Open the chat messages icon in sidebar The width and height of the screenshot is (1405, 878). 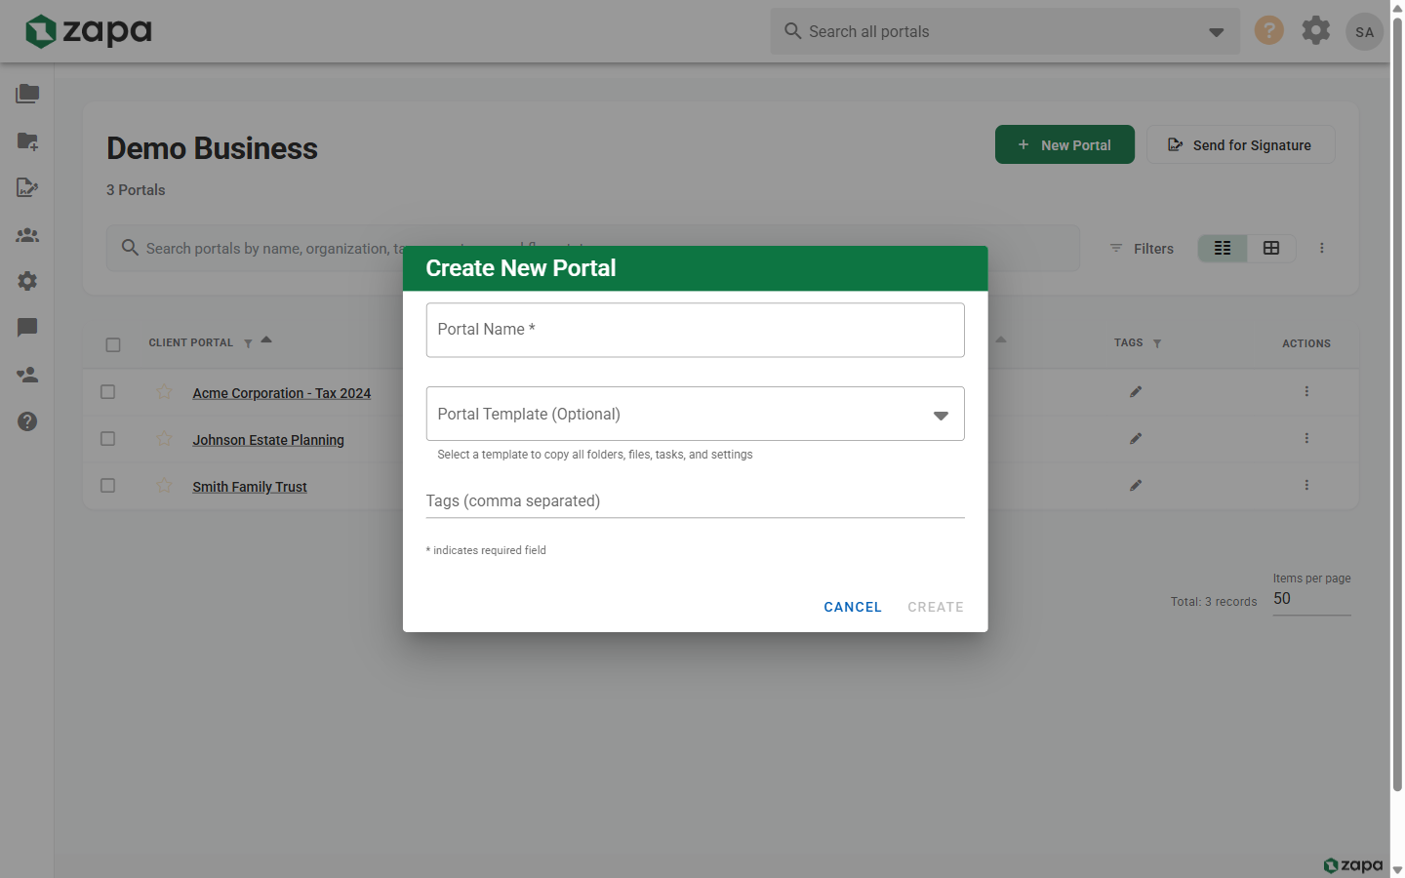click(27, 328)
